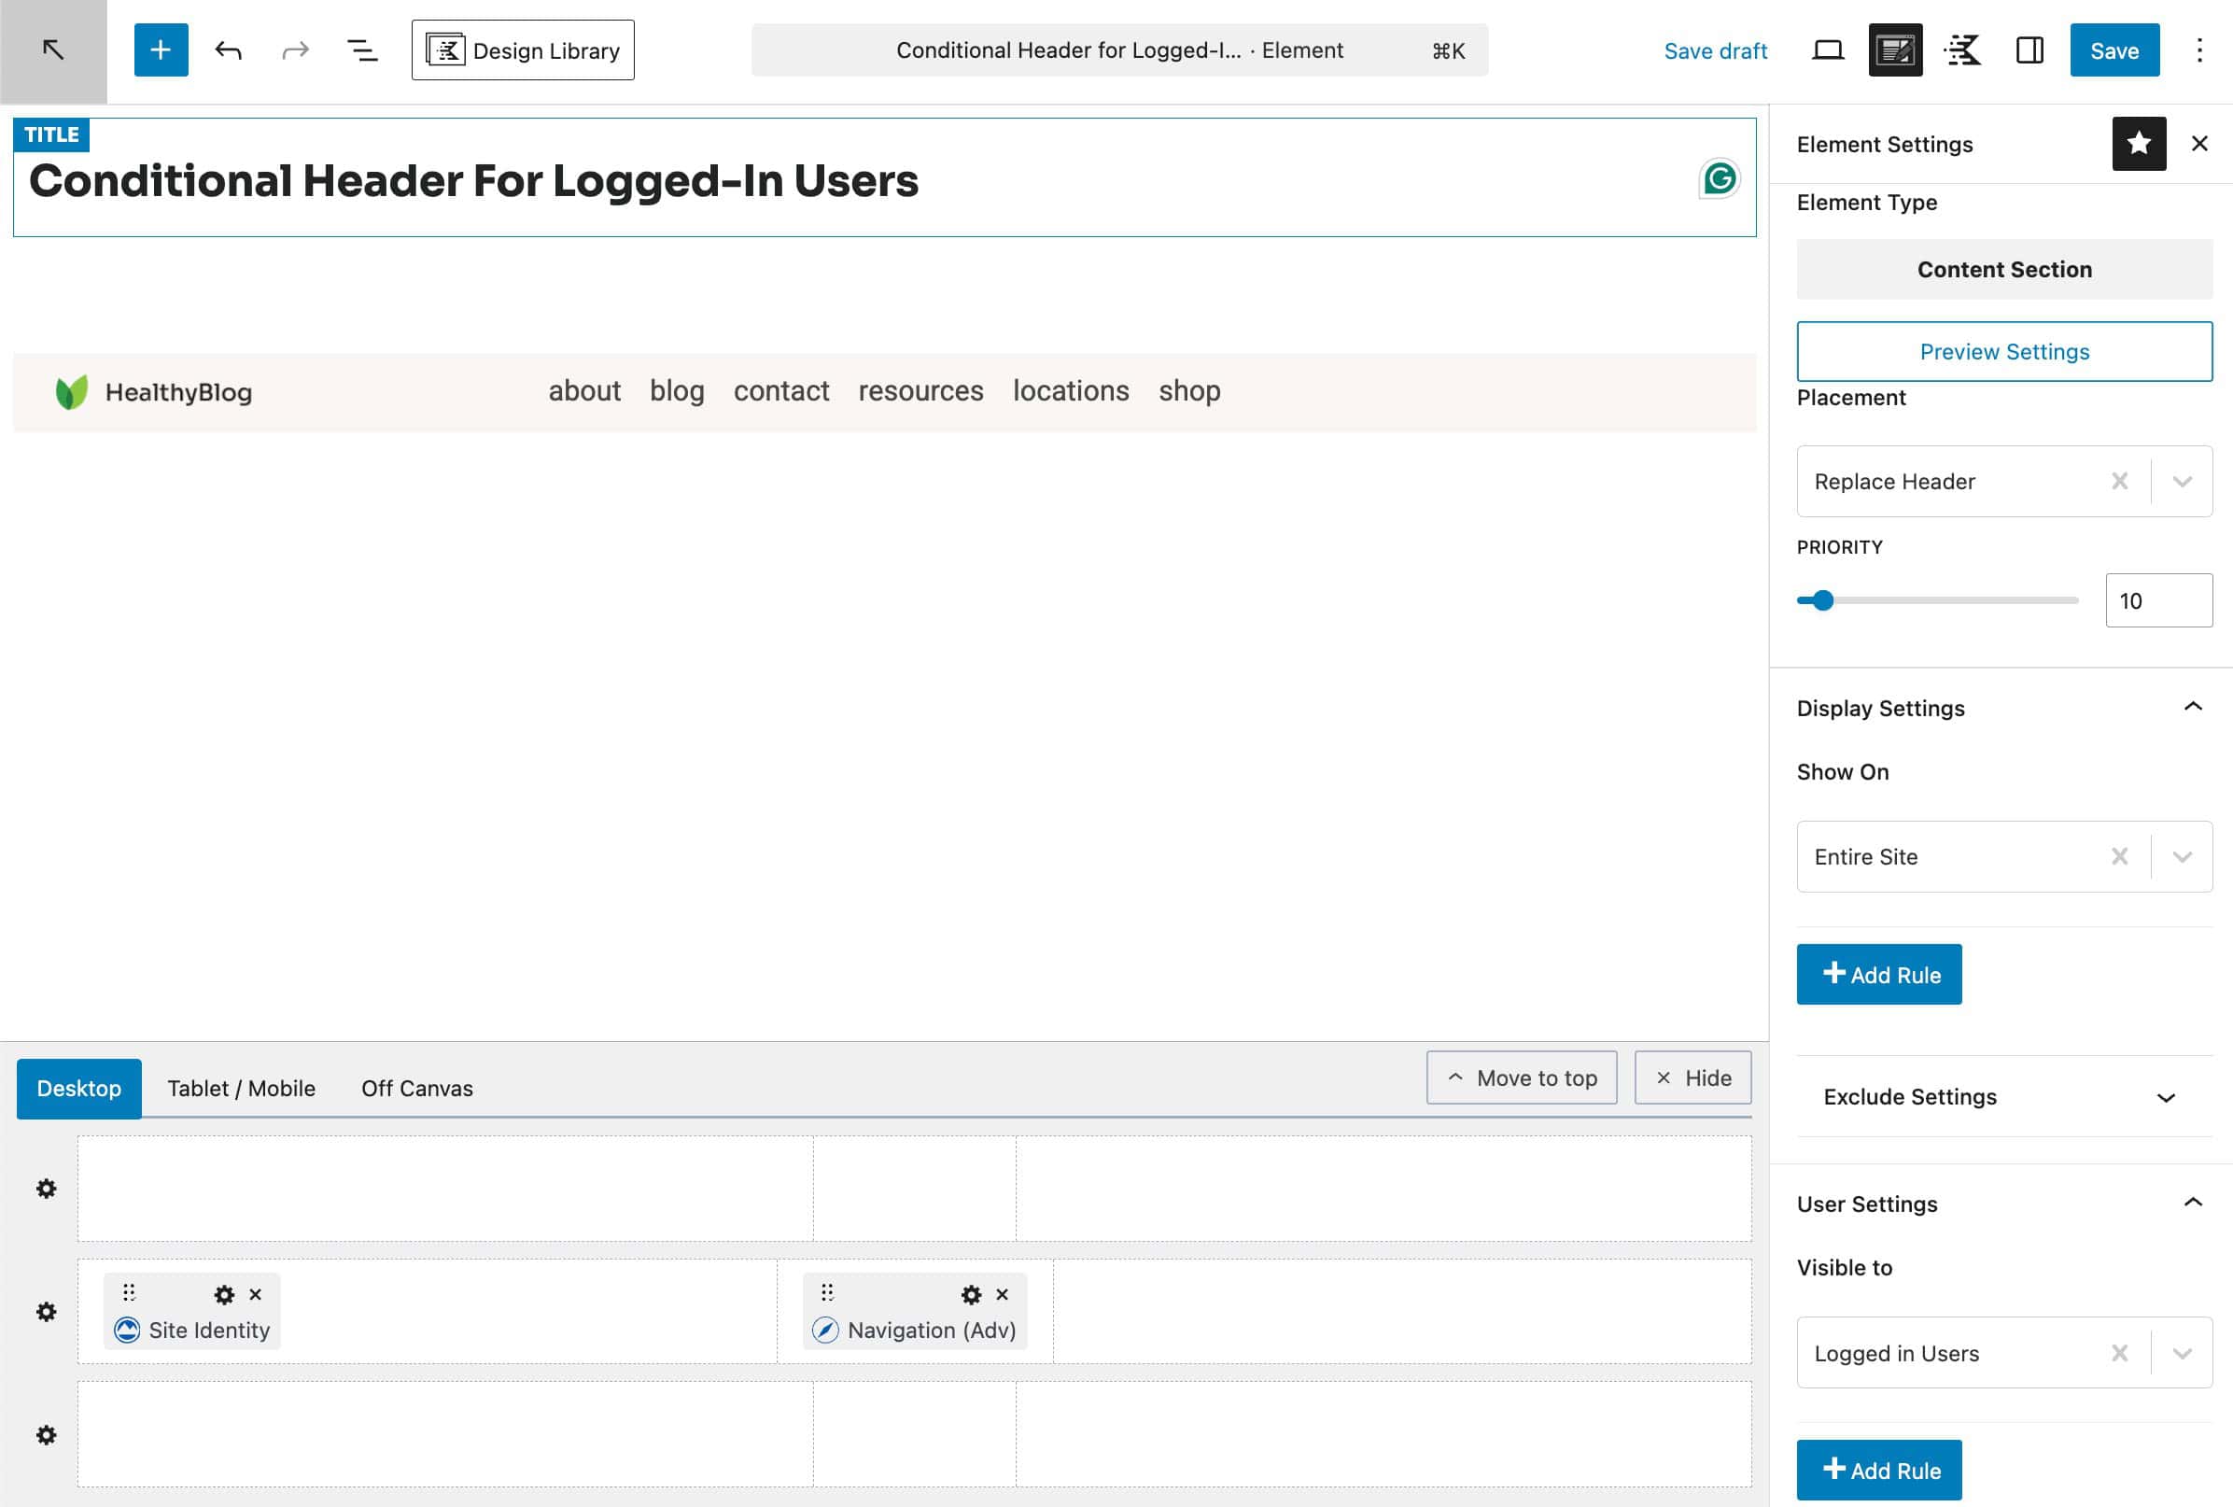
Task: Click the block inserter plus icon
Action: click(x=161, y=50)
